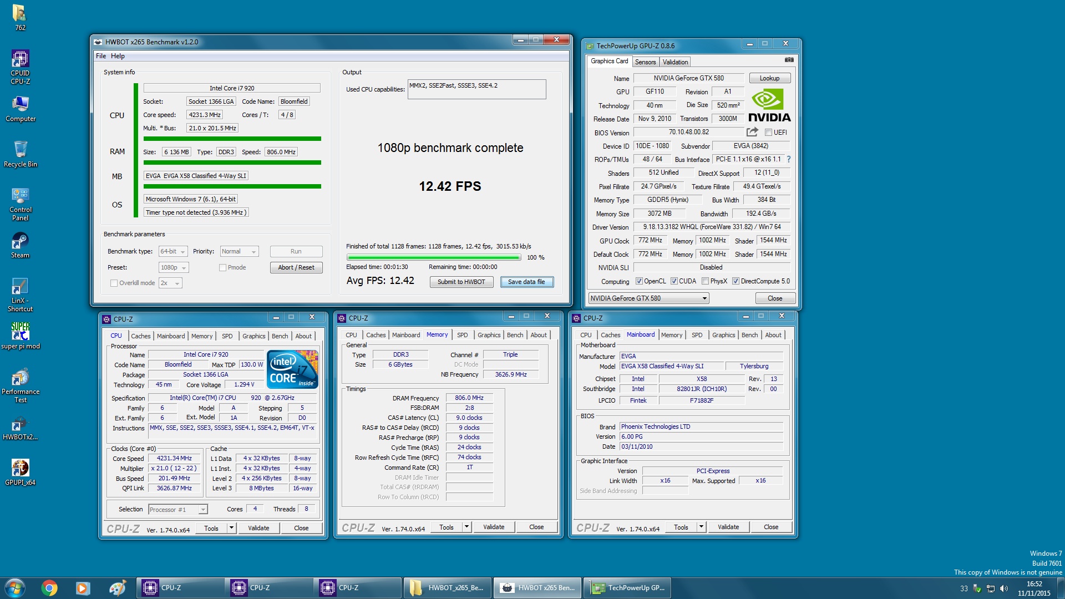Open the Priority Normal dropdown
Screen dimensions: 1065x599
click(239, 252)
